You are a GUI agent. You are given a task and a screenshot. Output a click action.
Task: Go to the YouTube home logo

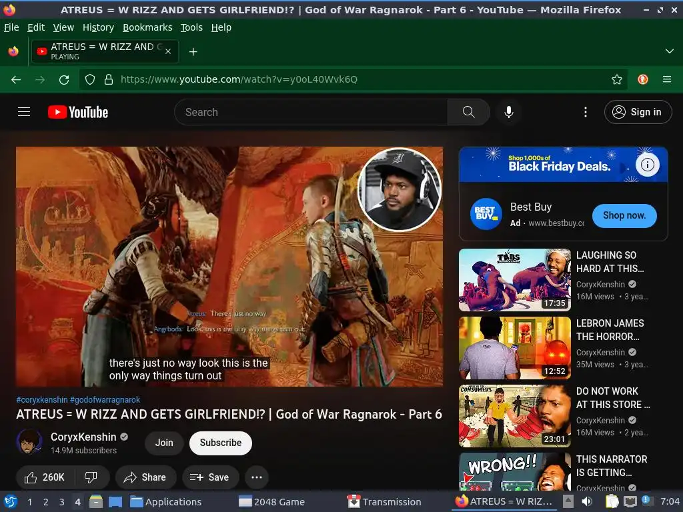pos(78,112)
